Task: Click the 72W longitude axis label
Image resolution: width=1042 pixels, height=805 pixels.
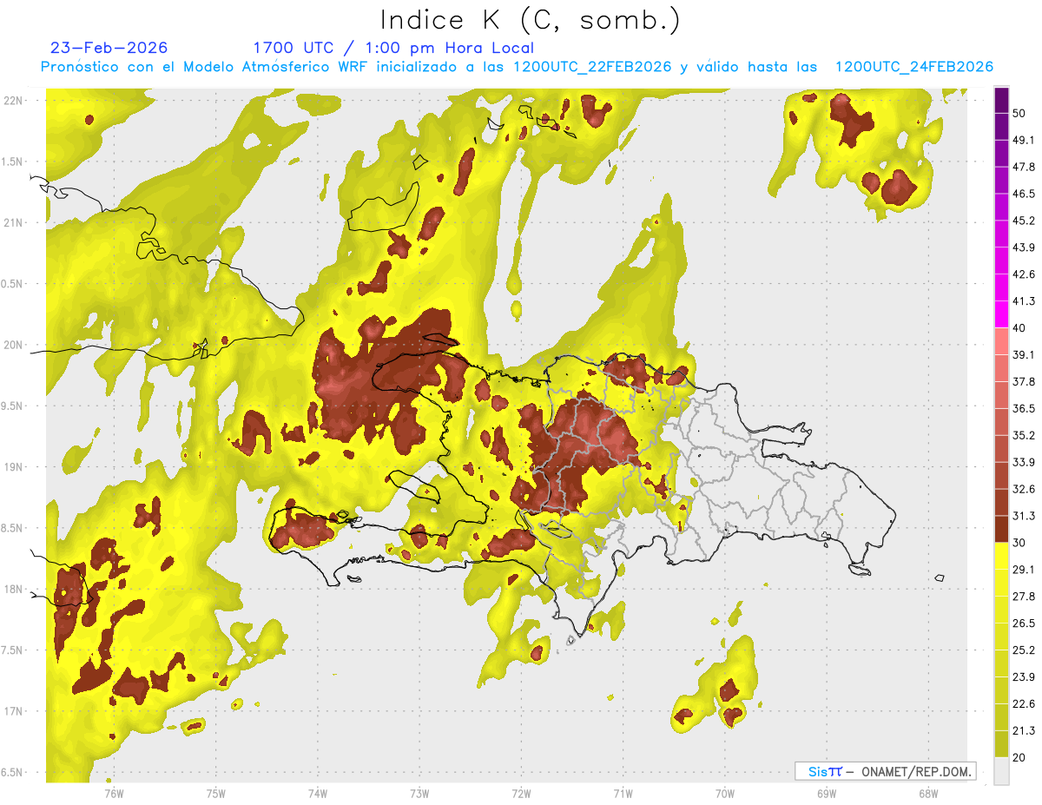Action: (521, 793)
